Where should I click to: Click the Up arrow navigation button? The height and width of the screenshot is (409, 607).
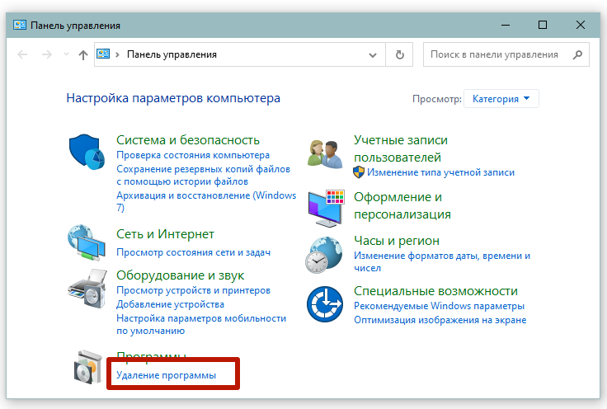(82, 55)
